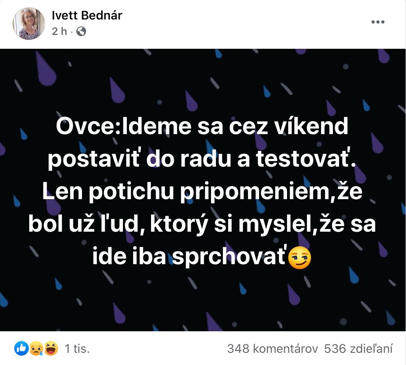Click the Haha laughing reaction icon

[51, 348]
